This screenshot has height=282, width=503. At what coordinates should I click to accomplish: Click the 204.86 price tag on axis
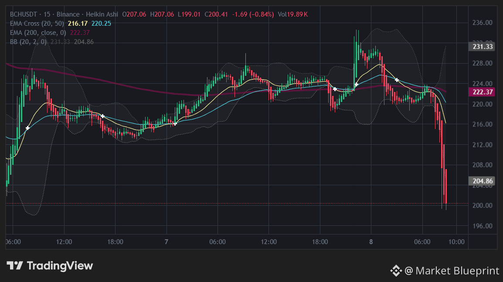pos(483,181)
